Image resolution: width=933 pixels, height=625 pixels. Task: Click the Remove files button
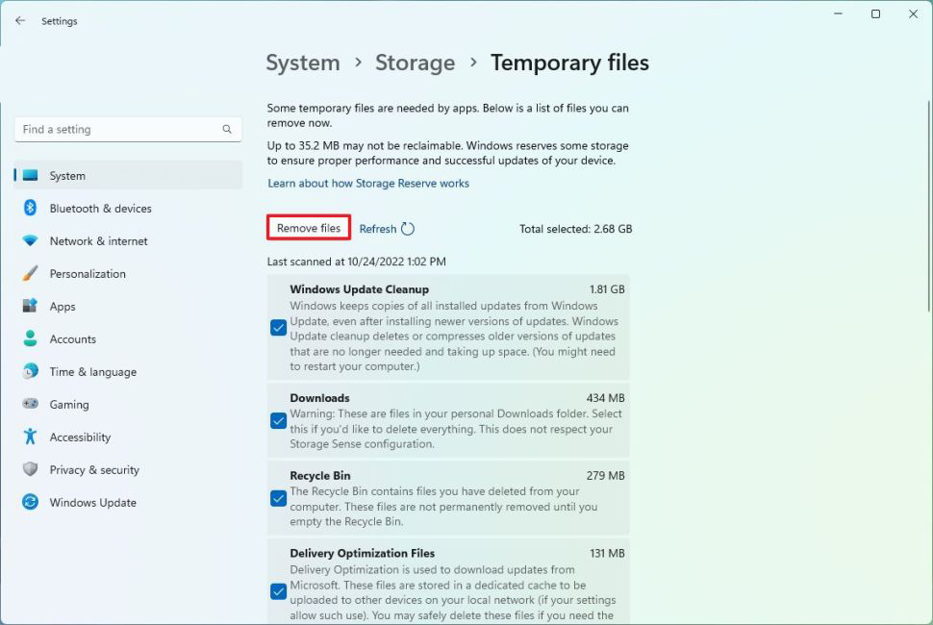click(x=309, y=229)
